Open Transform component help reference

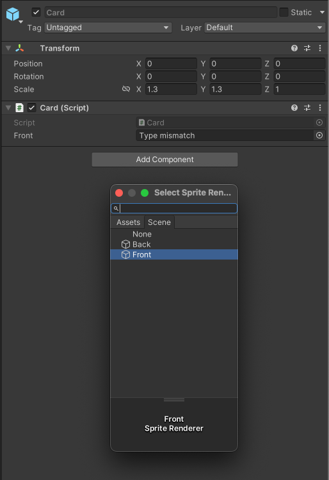point(294,48)
